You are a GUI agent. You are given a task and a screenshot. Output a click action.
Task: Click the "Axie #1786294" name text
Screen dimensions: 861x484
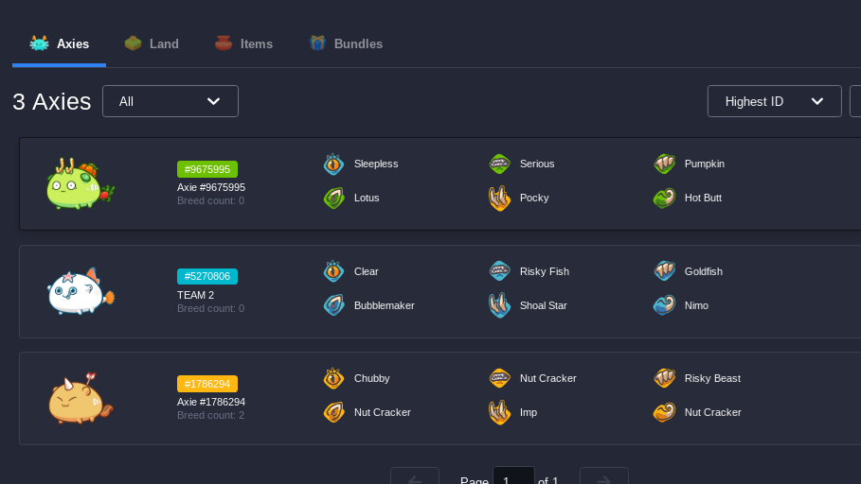pos(211,402)
